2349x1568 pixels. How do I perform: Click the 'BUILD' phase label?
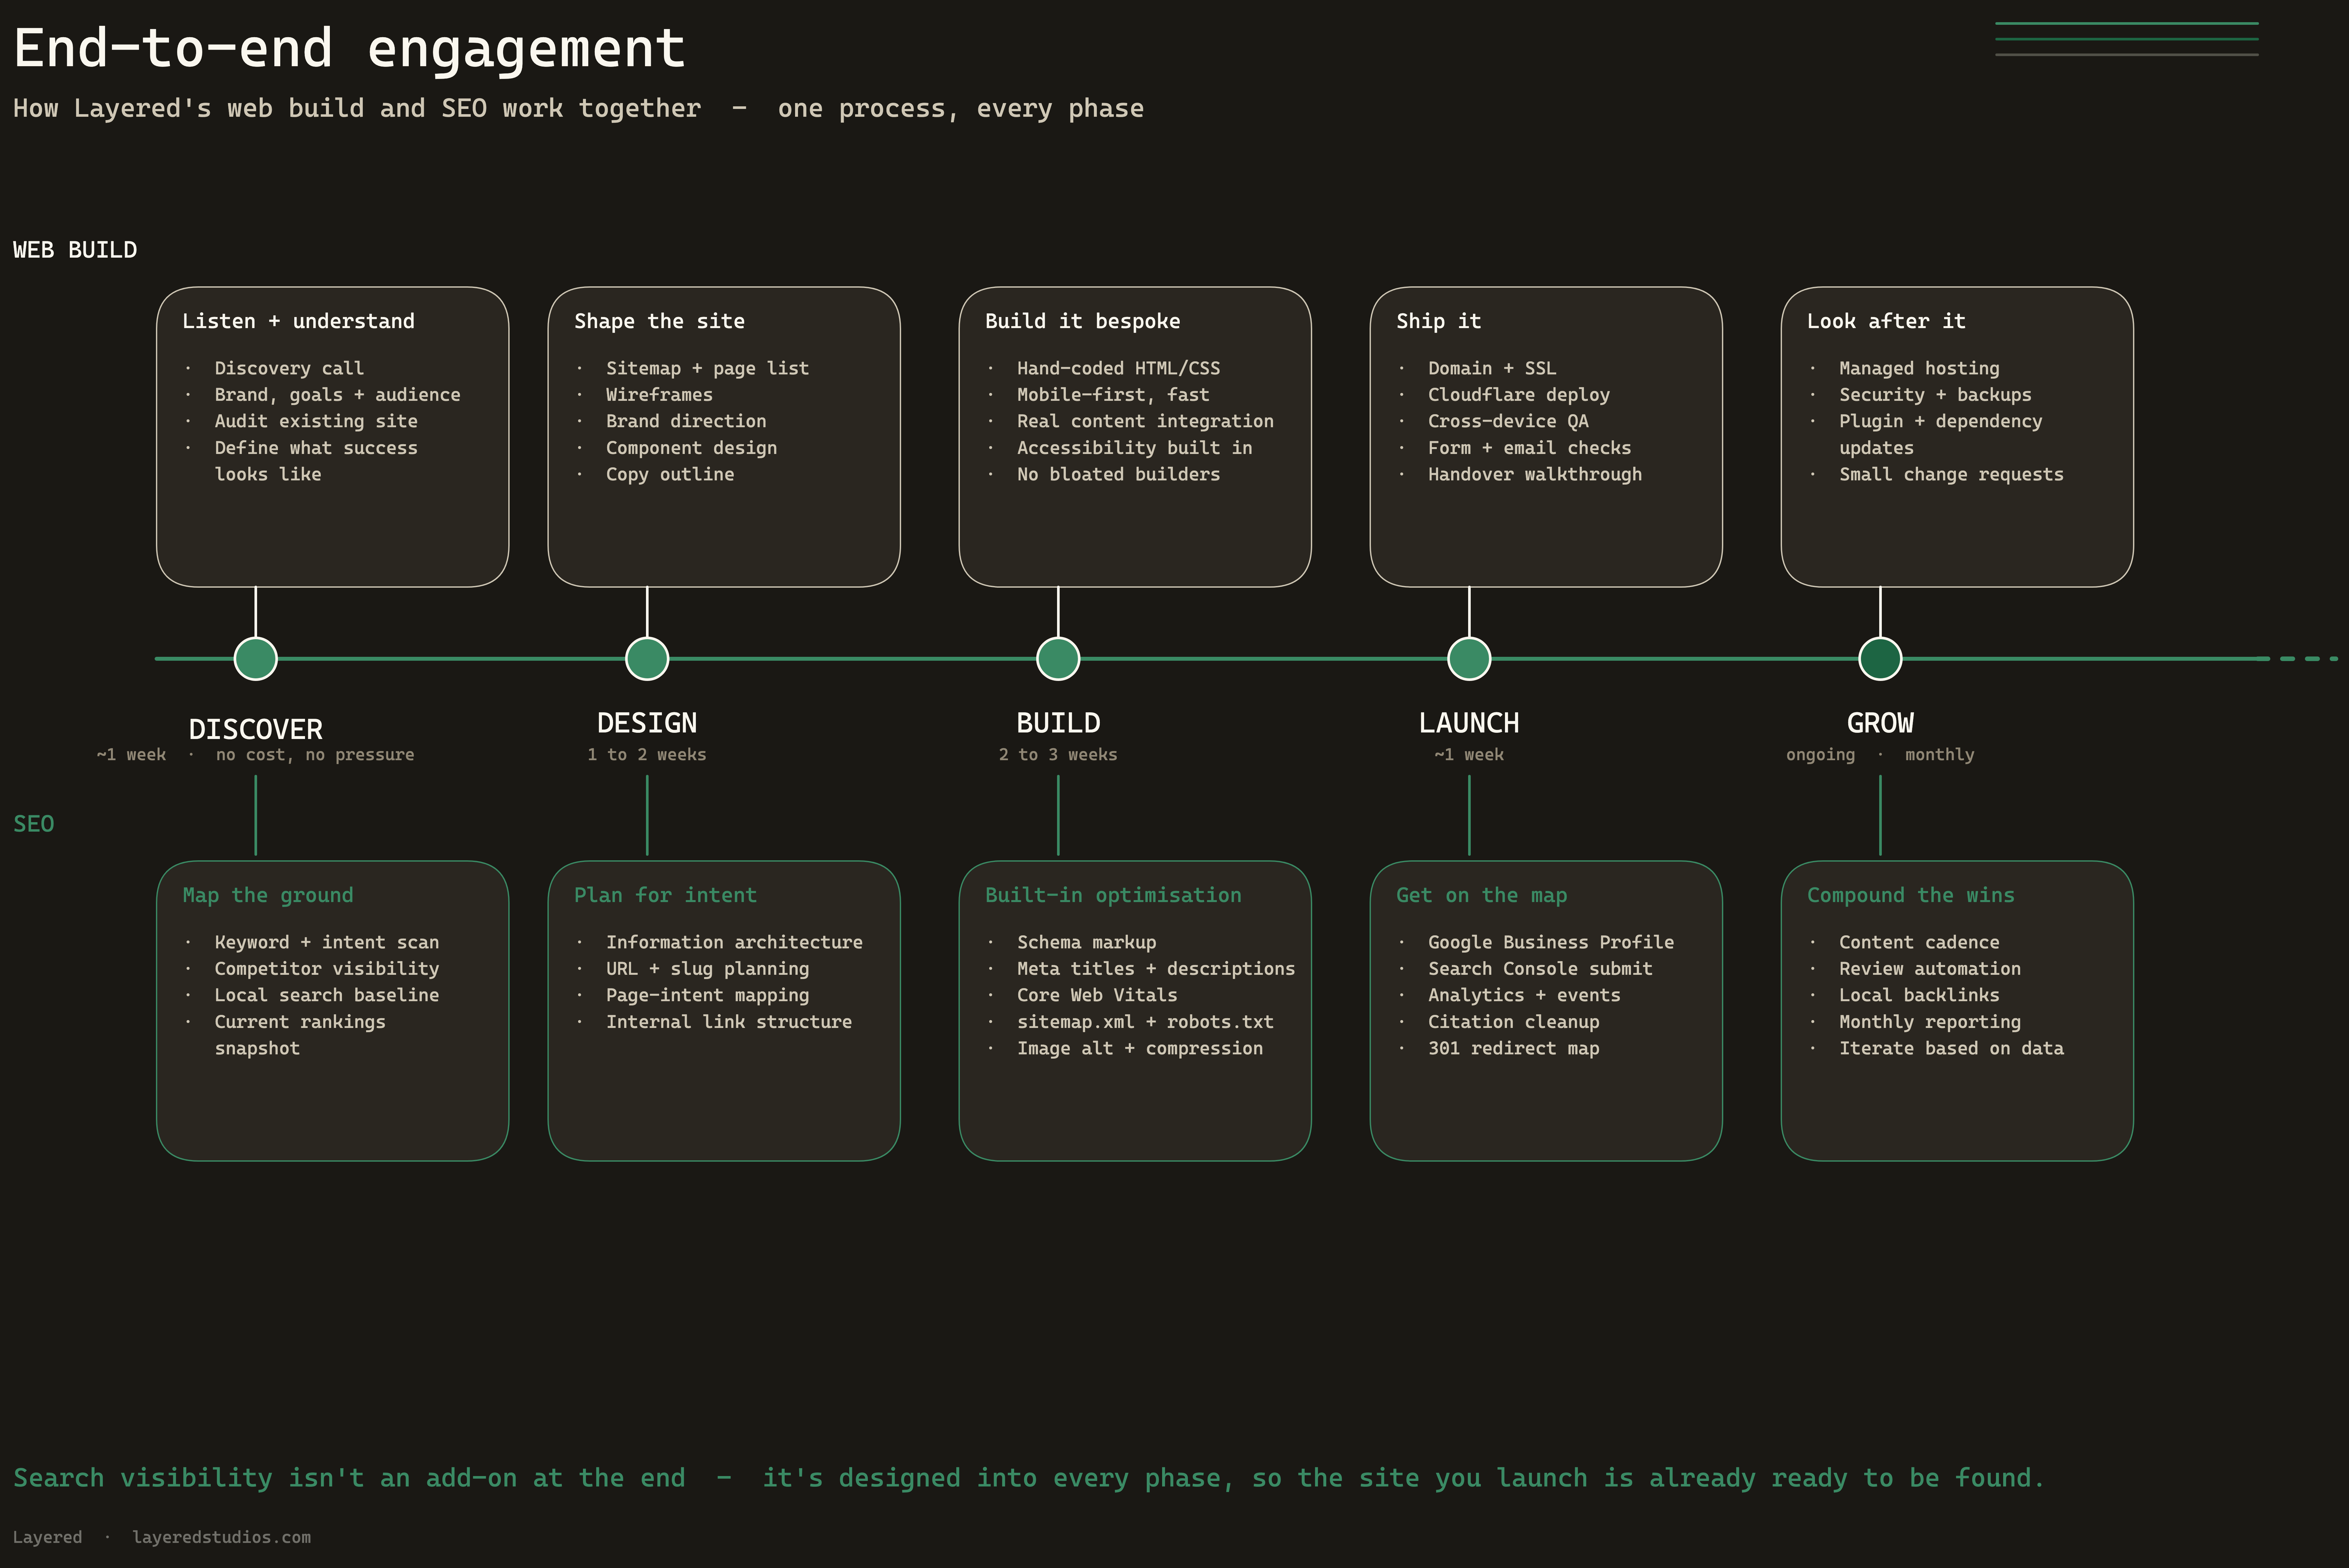click(x=1058, y=723)
